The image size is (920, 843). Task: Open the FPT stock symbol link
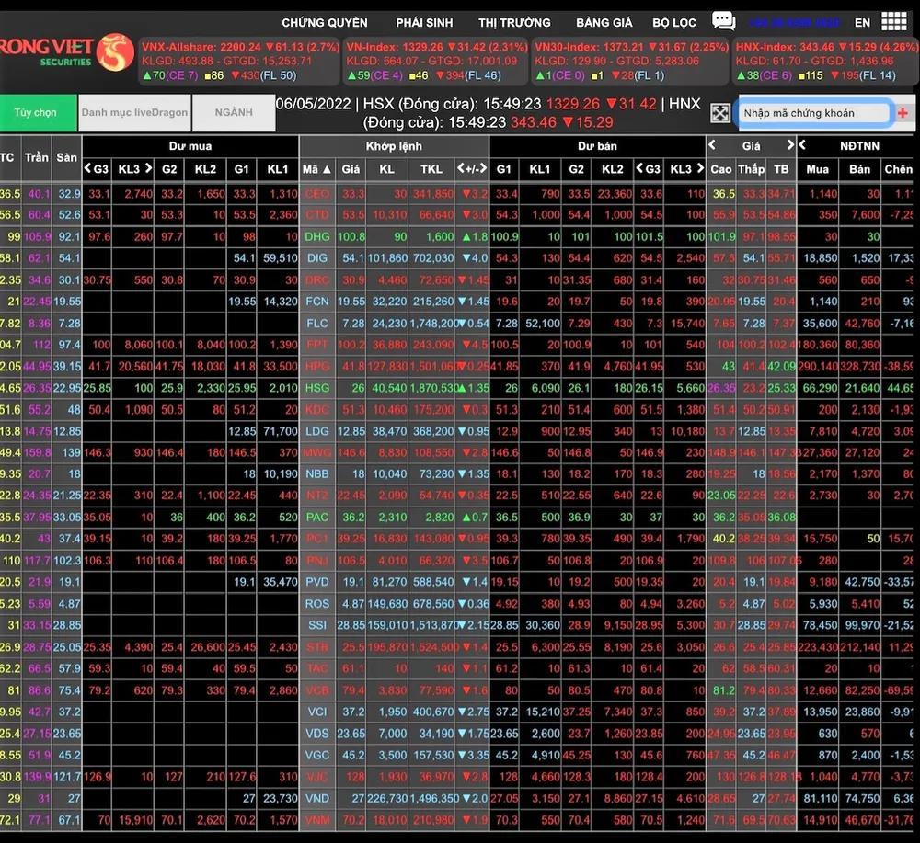click(317, 344)
